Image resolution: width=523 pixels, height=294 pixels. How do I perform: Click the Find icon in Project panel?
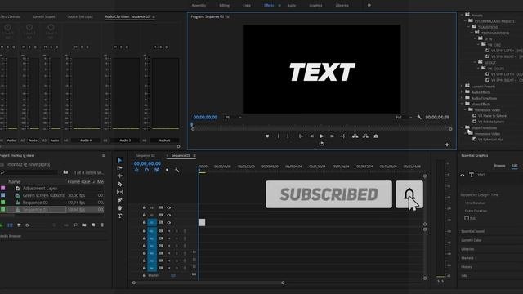coord(75,225)
